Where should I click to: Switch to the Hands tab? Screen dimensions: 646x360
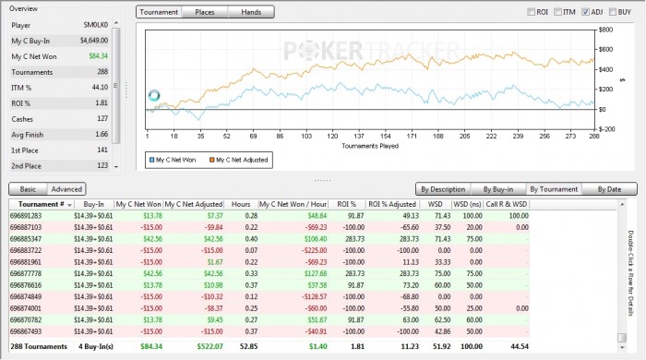click(251, 12)
